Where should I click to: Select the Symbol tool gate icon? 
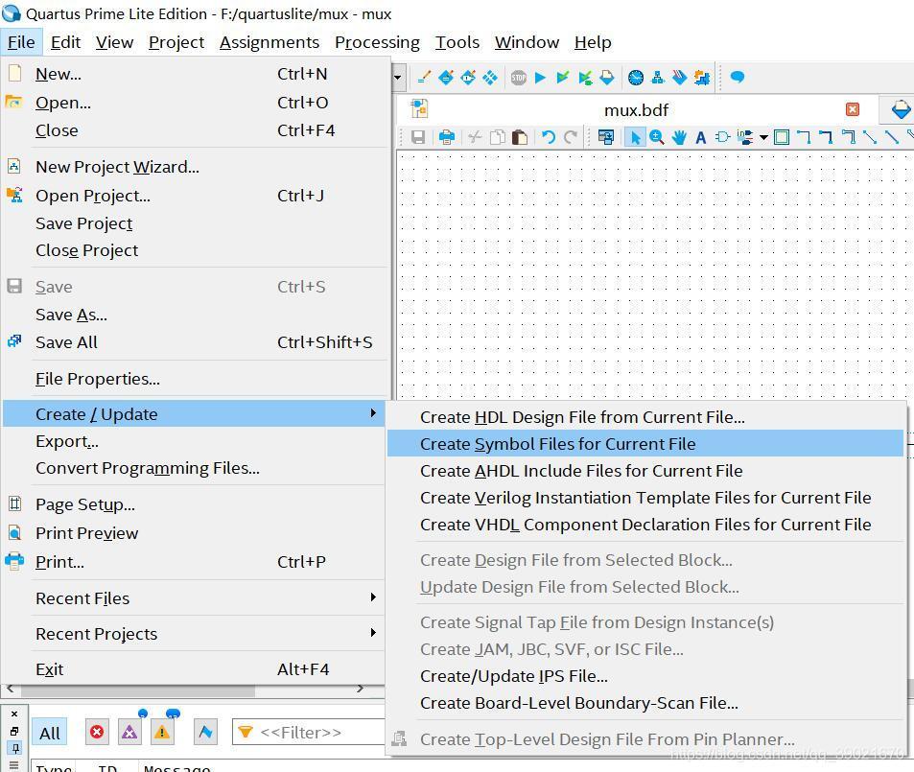tap(722, 137)
